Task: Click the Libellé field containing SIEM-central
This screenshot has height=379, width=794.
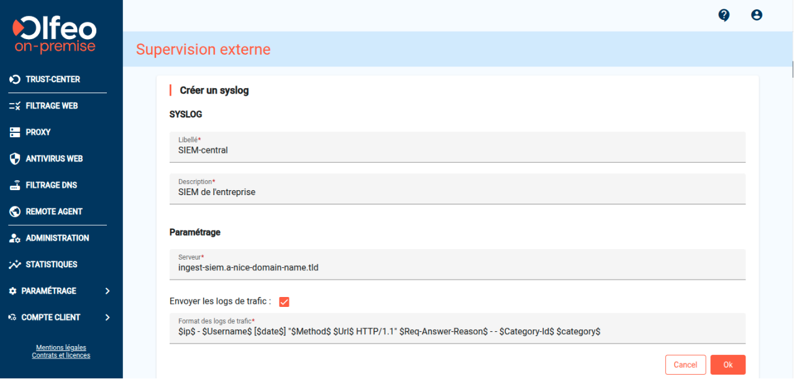Action: tap(457, 150)
